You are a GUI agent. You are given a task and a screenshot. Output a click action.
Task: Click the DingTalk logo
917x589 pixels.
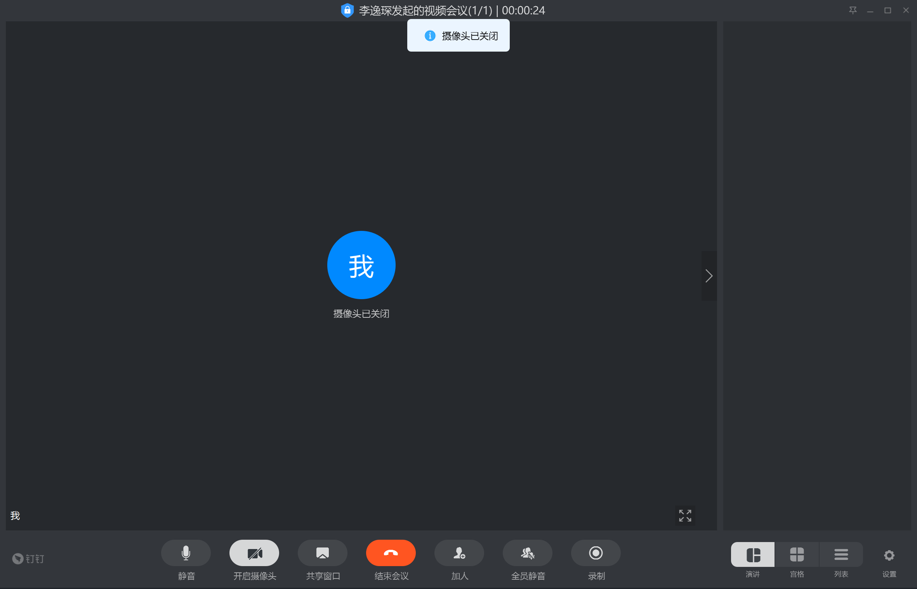(x=28, y=559)
